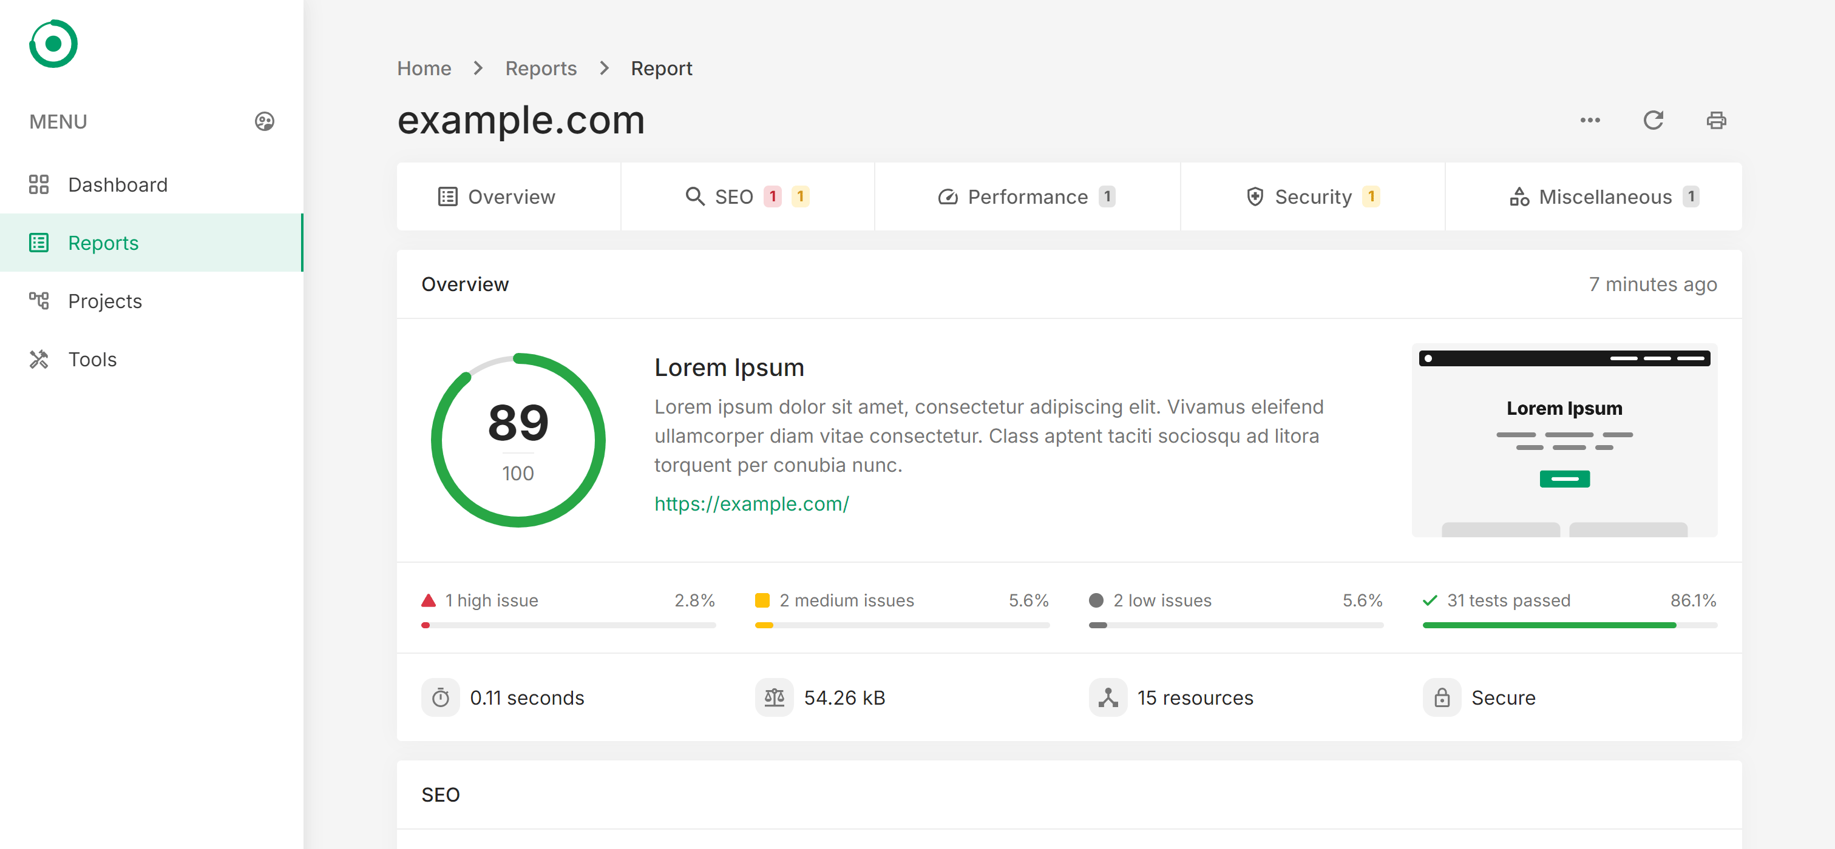
Task: Switch to the Performance tab
Action: pyautogui.click(x=1028, y=196)
